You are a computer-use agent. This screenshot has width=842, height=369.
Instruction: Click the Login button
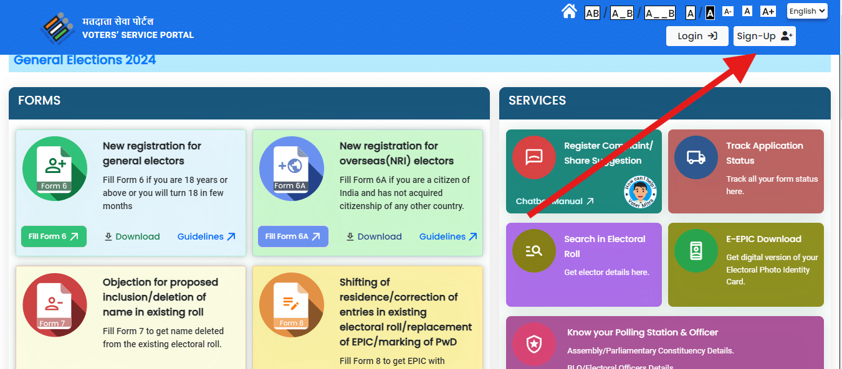(x=697, y=35)
